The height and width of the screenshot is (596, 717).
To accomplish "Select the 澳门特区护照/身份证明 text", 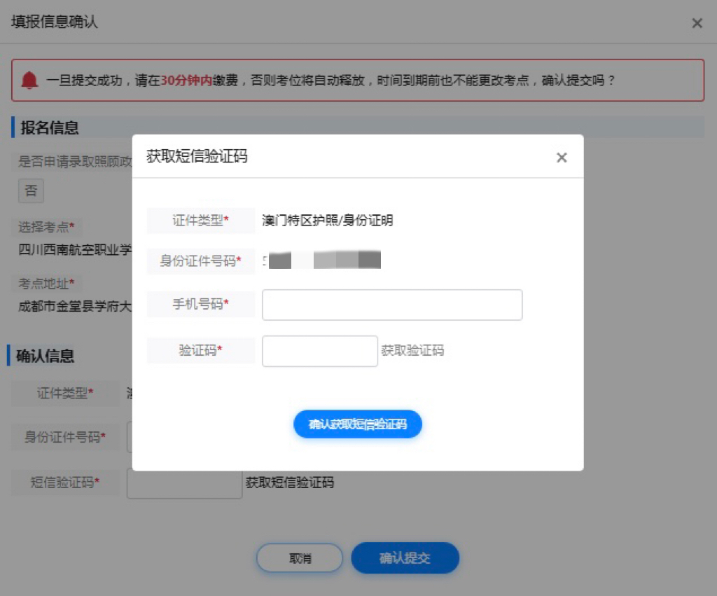I will click(327, 221).
